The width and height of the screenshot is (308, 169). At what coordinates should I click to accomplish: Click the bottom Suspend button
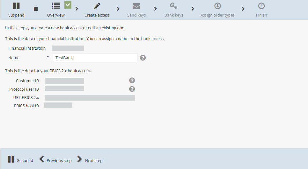pos(20,159)
